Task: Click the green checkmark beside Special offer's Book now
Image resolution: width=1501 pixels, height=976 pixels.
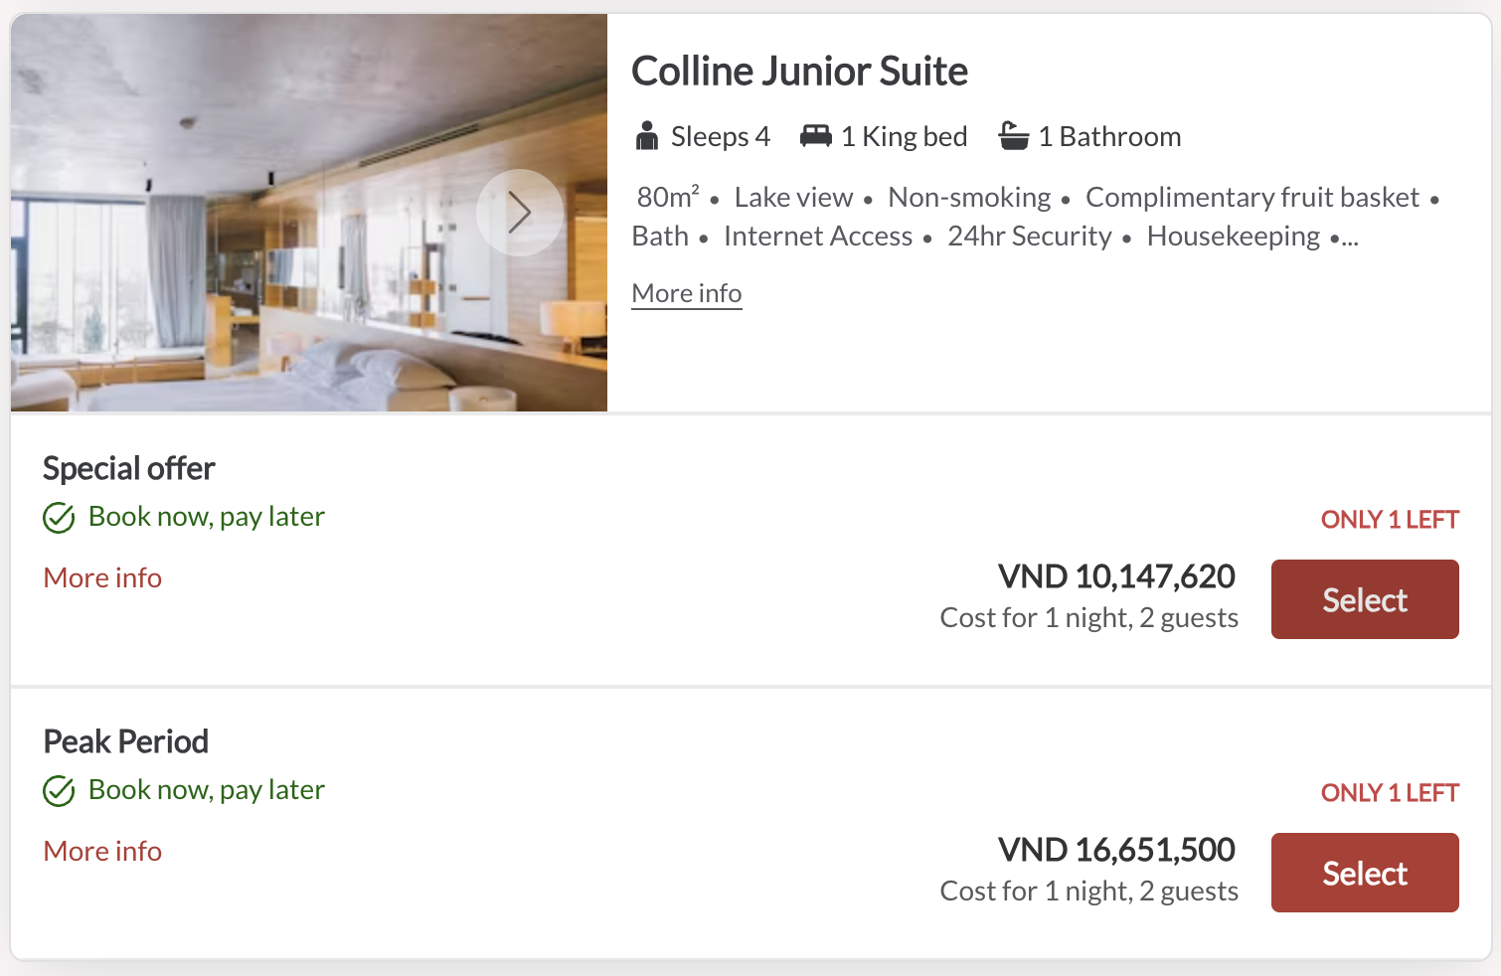Action: 59,517
